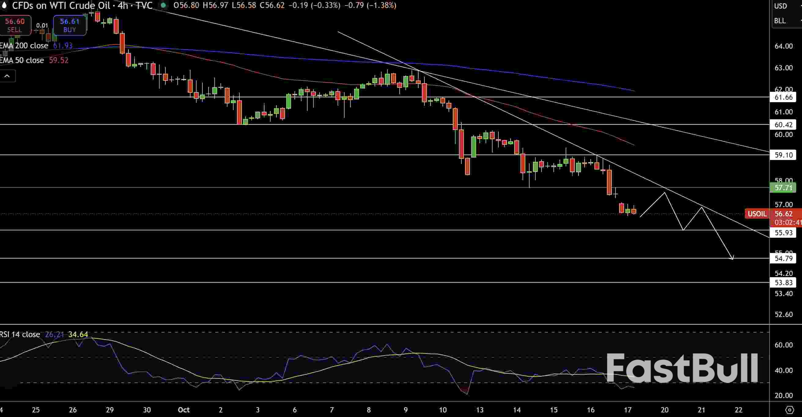Click the Oct label on time axis
Image resolution: width=802 pixels, height=417 pixels.
click(x=183, y=410)
